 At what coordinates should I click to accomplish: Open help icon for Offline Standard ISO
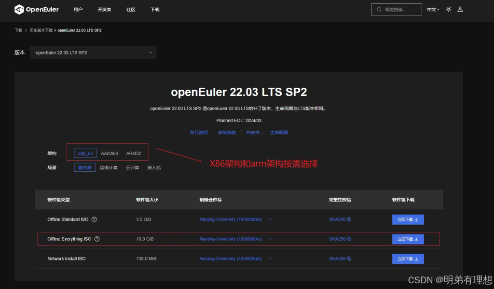(94, 220)
